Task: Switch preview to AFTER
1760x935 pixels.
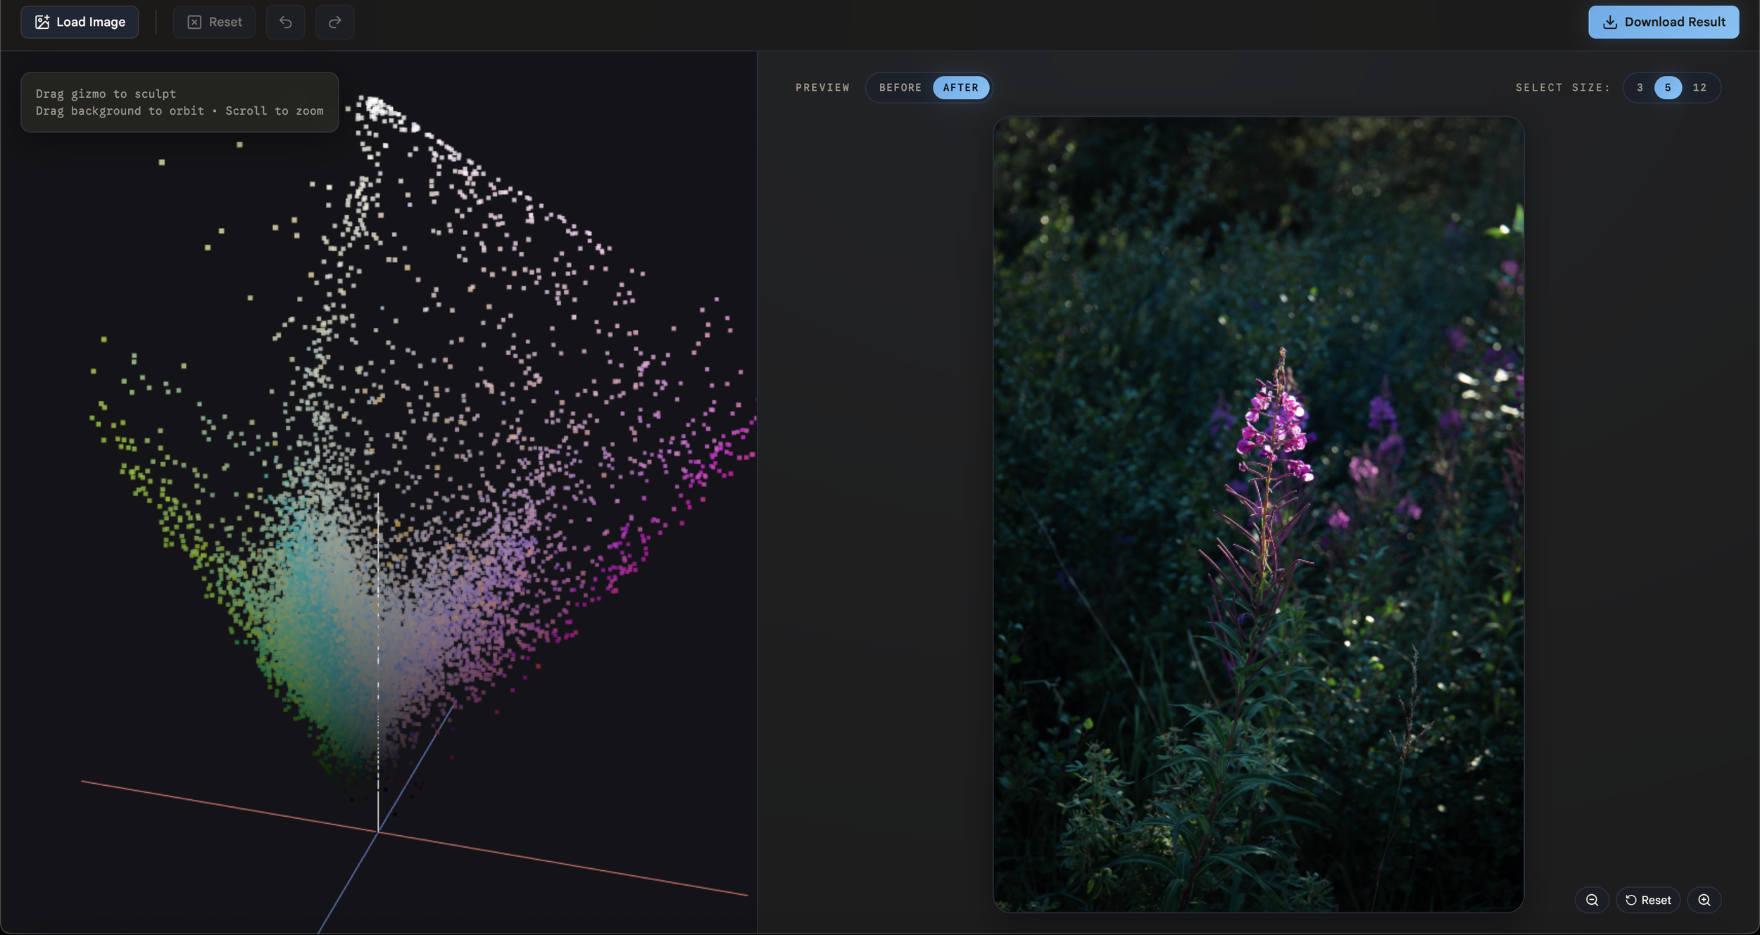Action: click(960, 87)
